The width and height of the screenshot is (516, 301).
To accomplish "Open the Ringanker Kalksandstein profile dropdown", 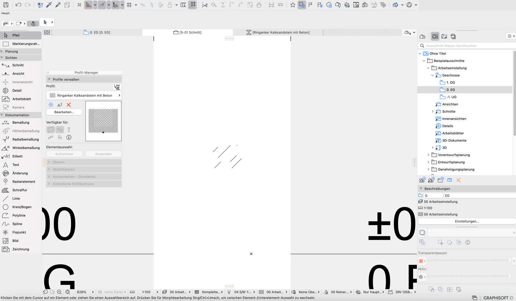I will [x=84, y=95].
